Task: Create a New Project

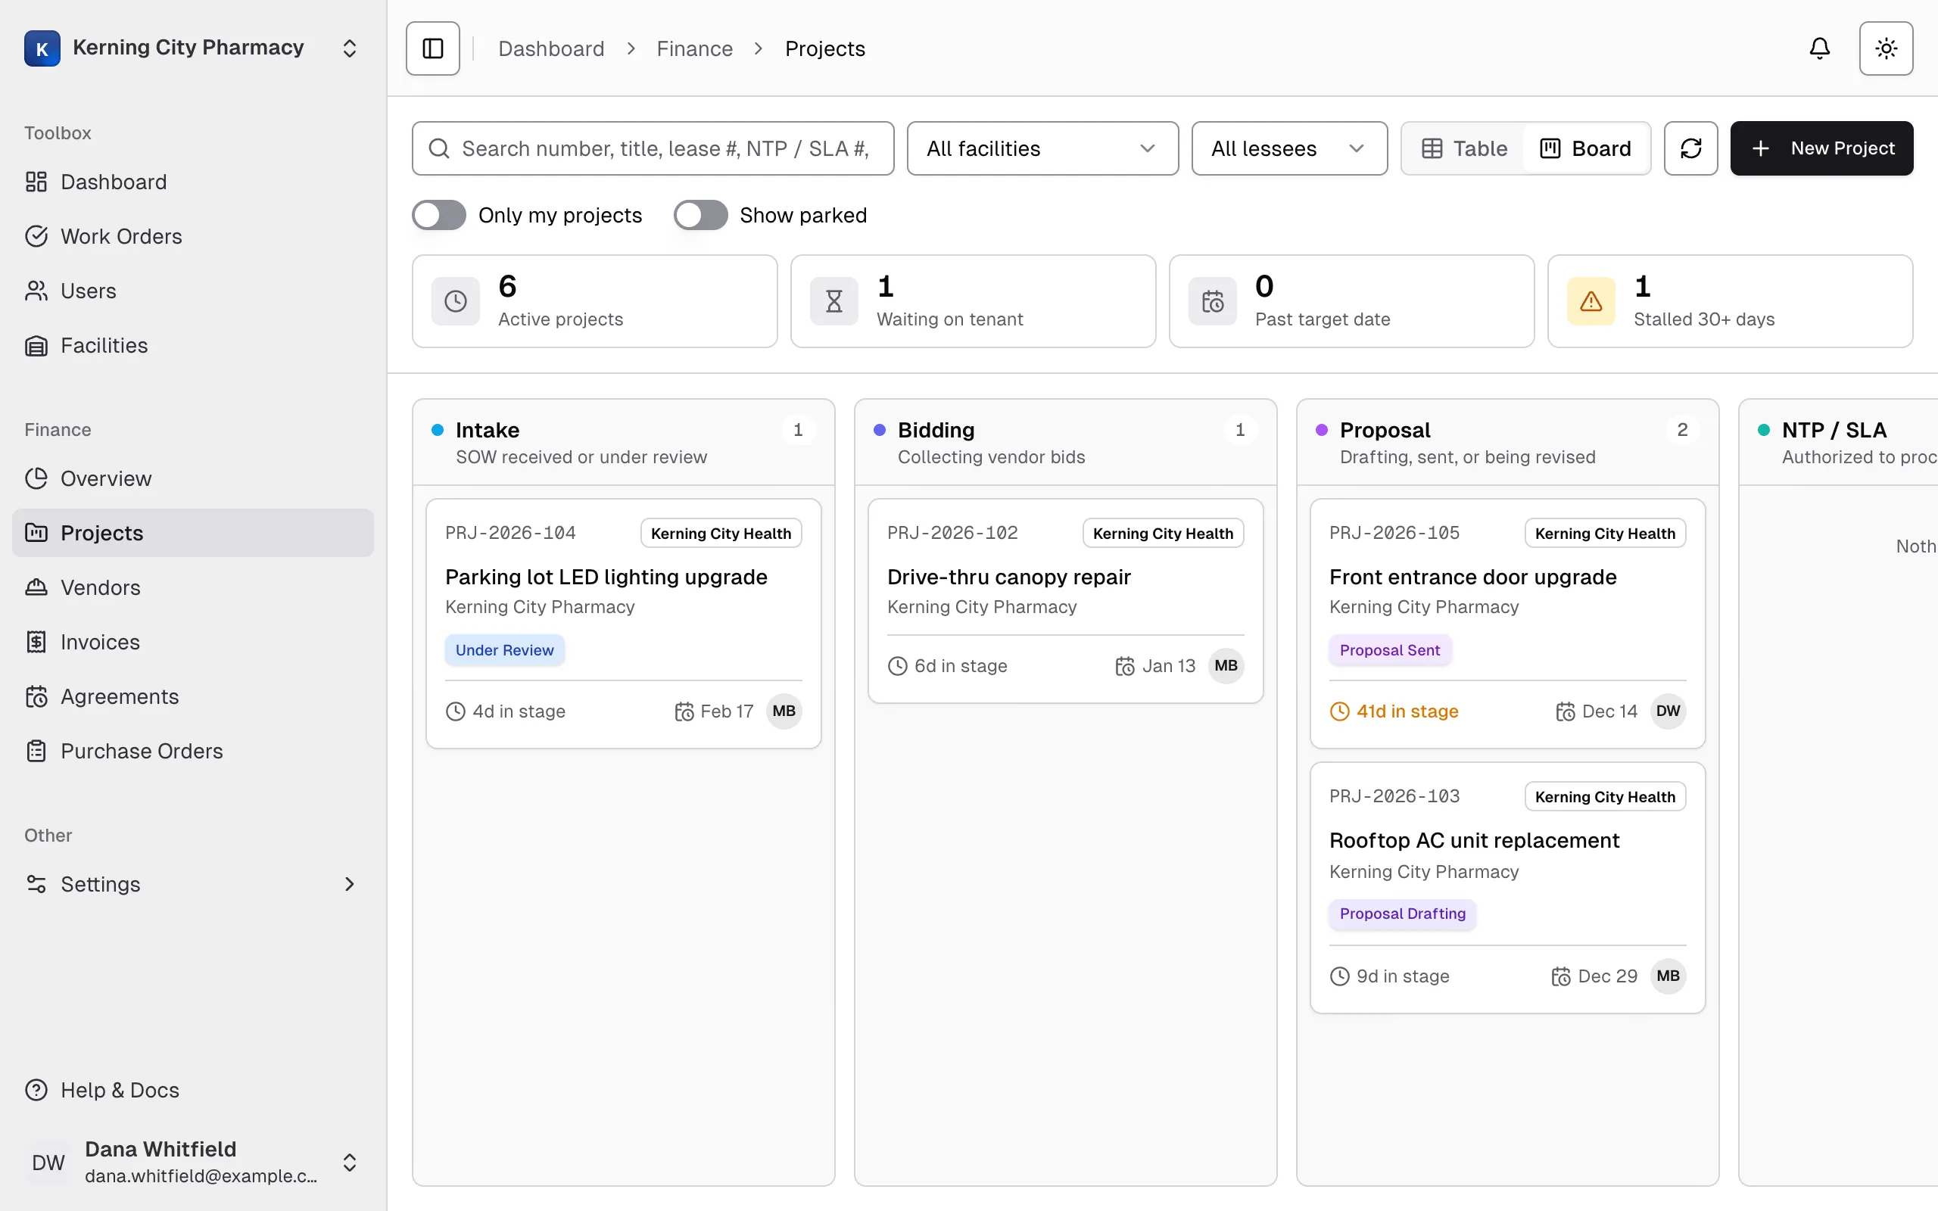Action: (x=1822, y=148)
